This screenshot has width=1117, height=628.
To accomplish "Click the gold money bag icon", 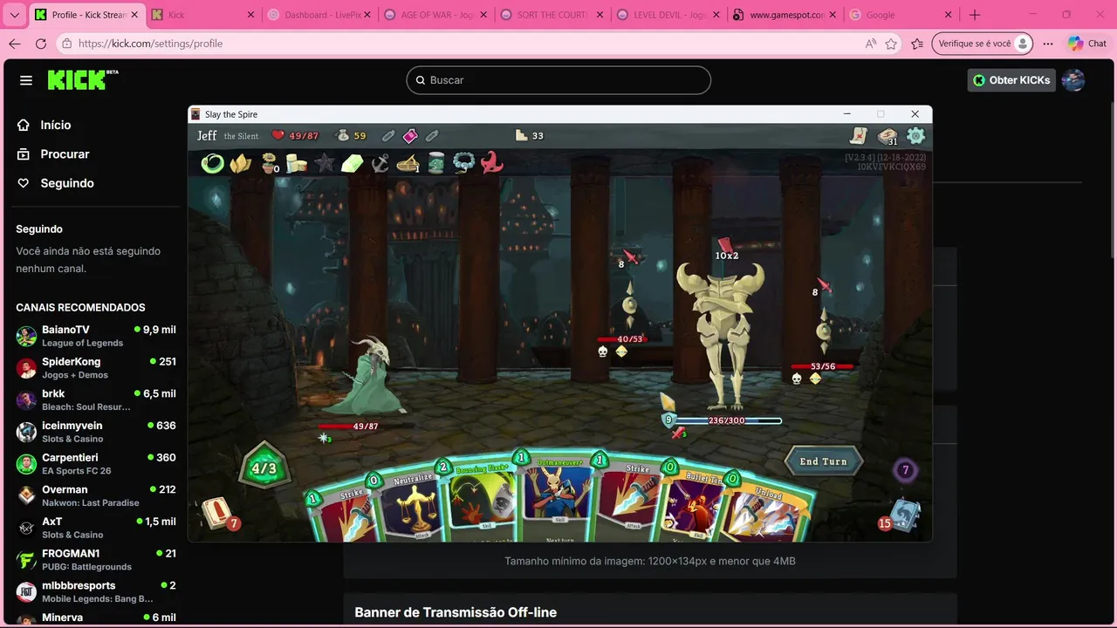I will pyautogui.click(x=343, y=135).
